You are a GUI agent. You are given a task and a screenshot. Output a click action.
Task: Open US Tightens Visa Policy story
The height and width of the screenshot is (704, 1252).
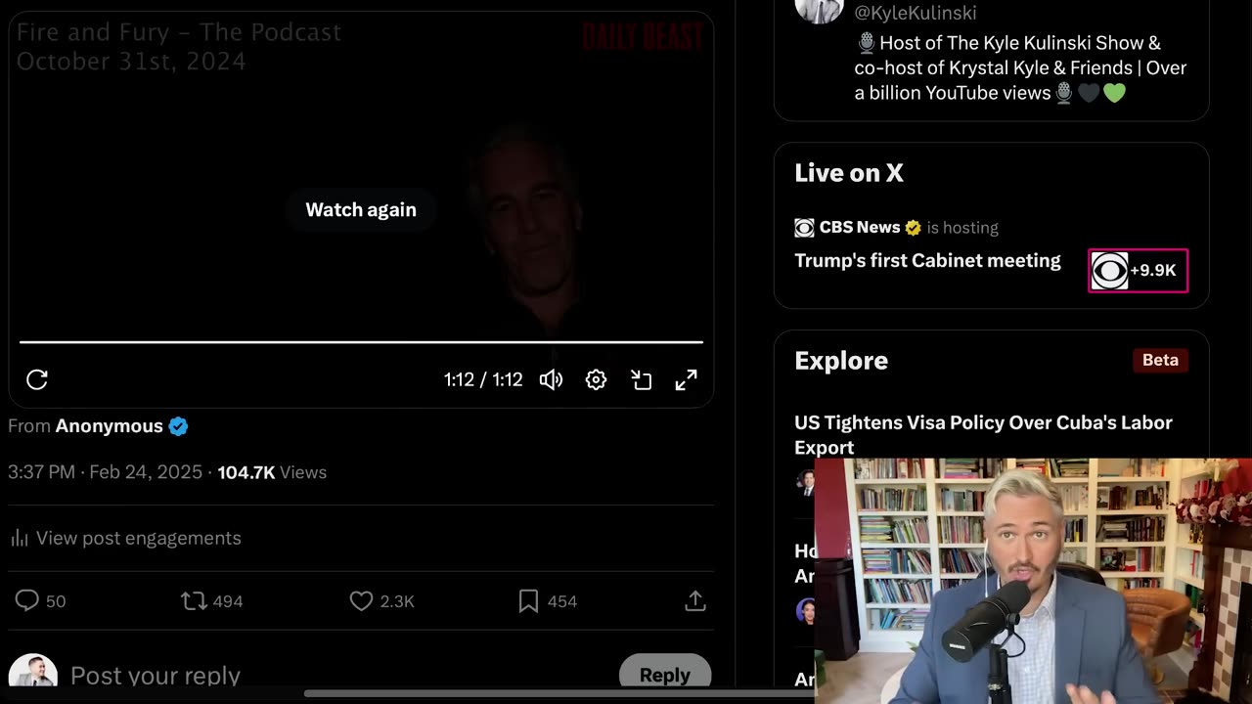983,434
